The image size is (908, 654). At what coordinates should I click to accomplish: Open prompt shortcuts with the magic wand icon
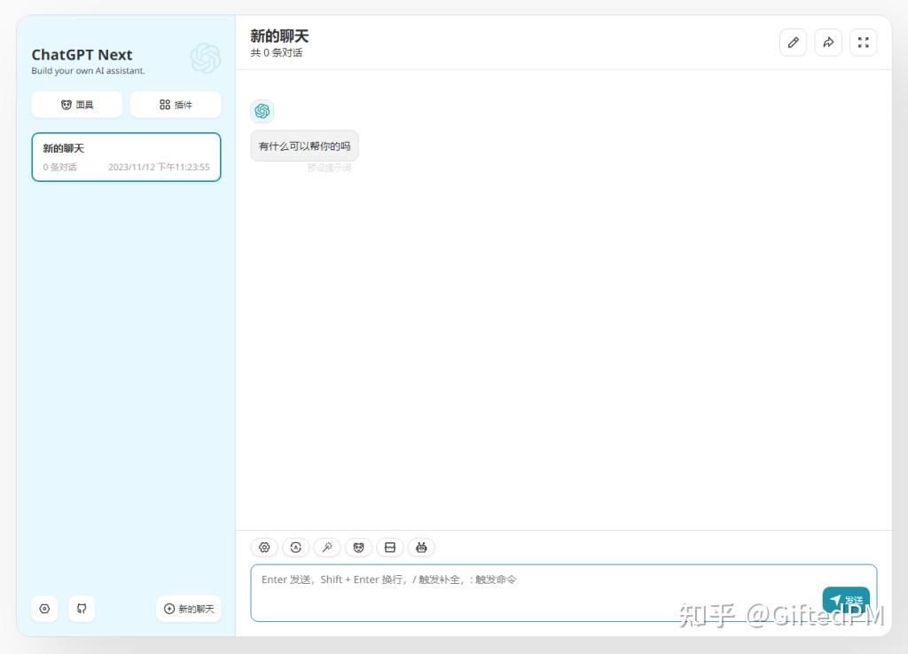pos(326,548)
